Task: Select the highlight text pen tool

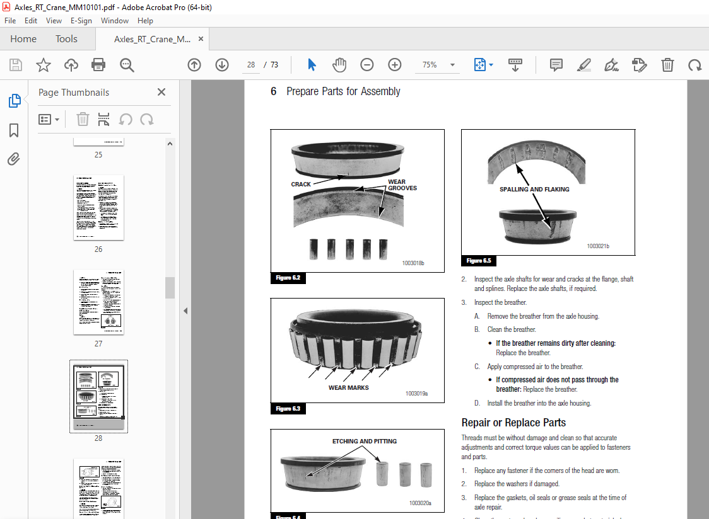Action: (x=583, y=65)
